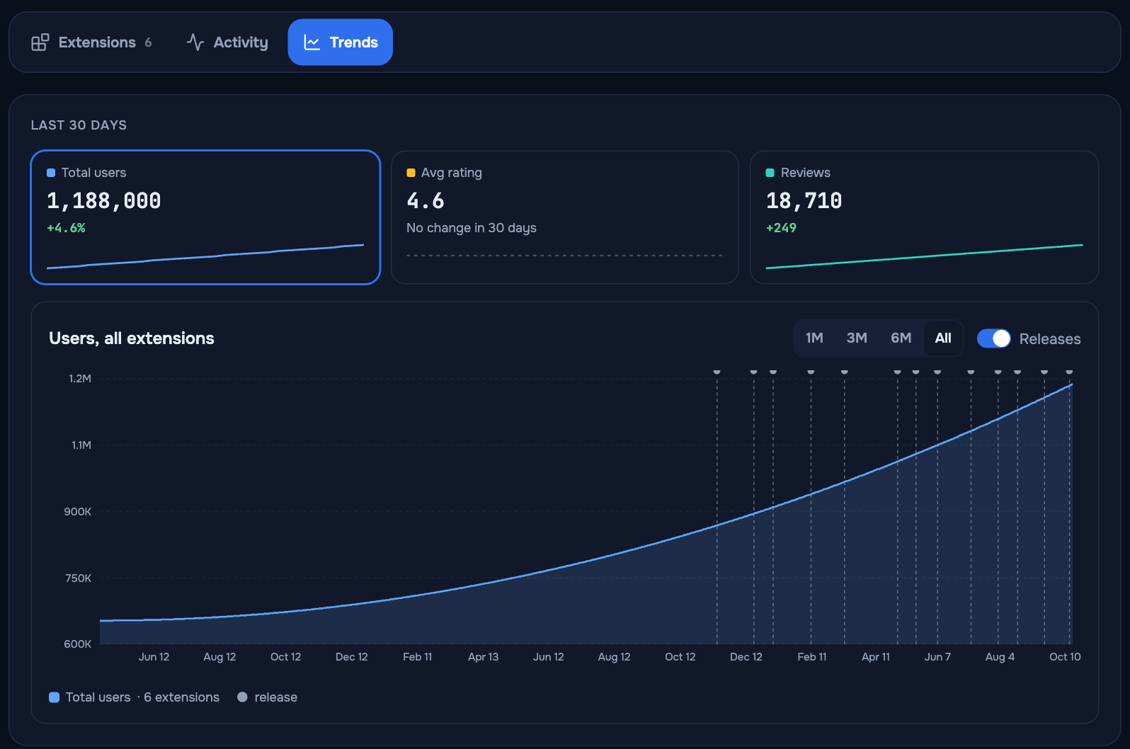Click the 'No change in 30 days' text
1130x749 pixels.
472,228
